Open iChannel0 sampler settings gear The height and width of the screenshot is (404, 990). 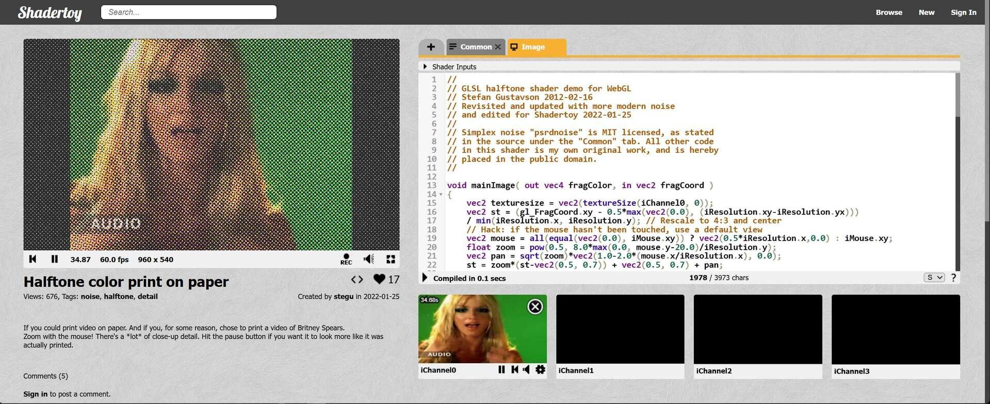coord(540,369)
